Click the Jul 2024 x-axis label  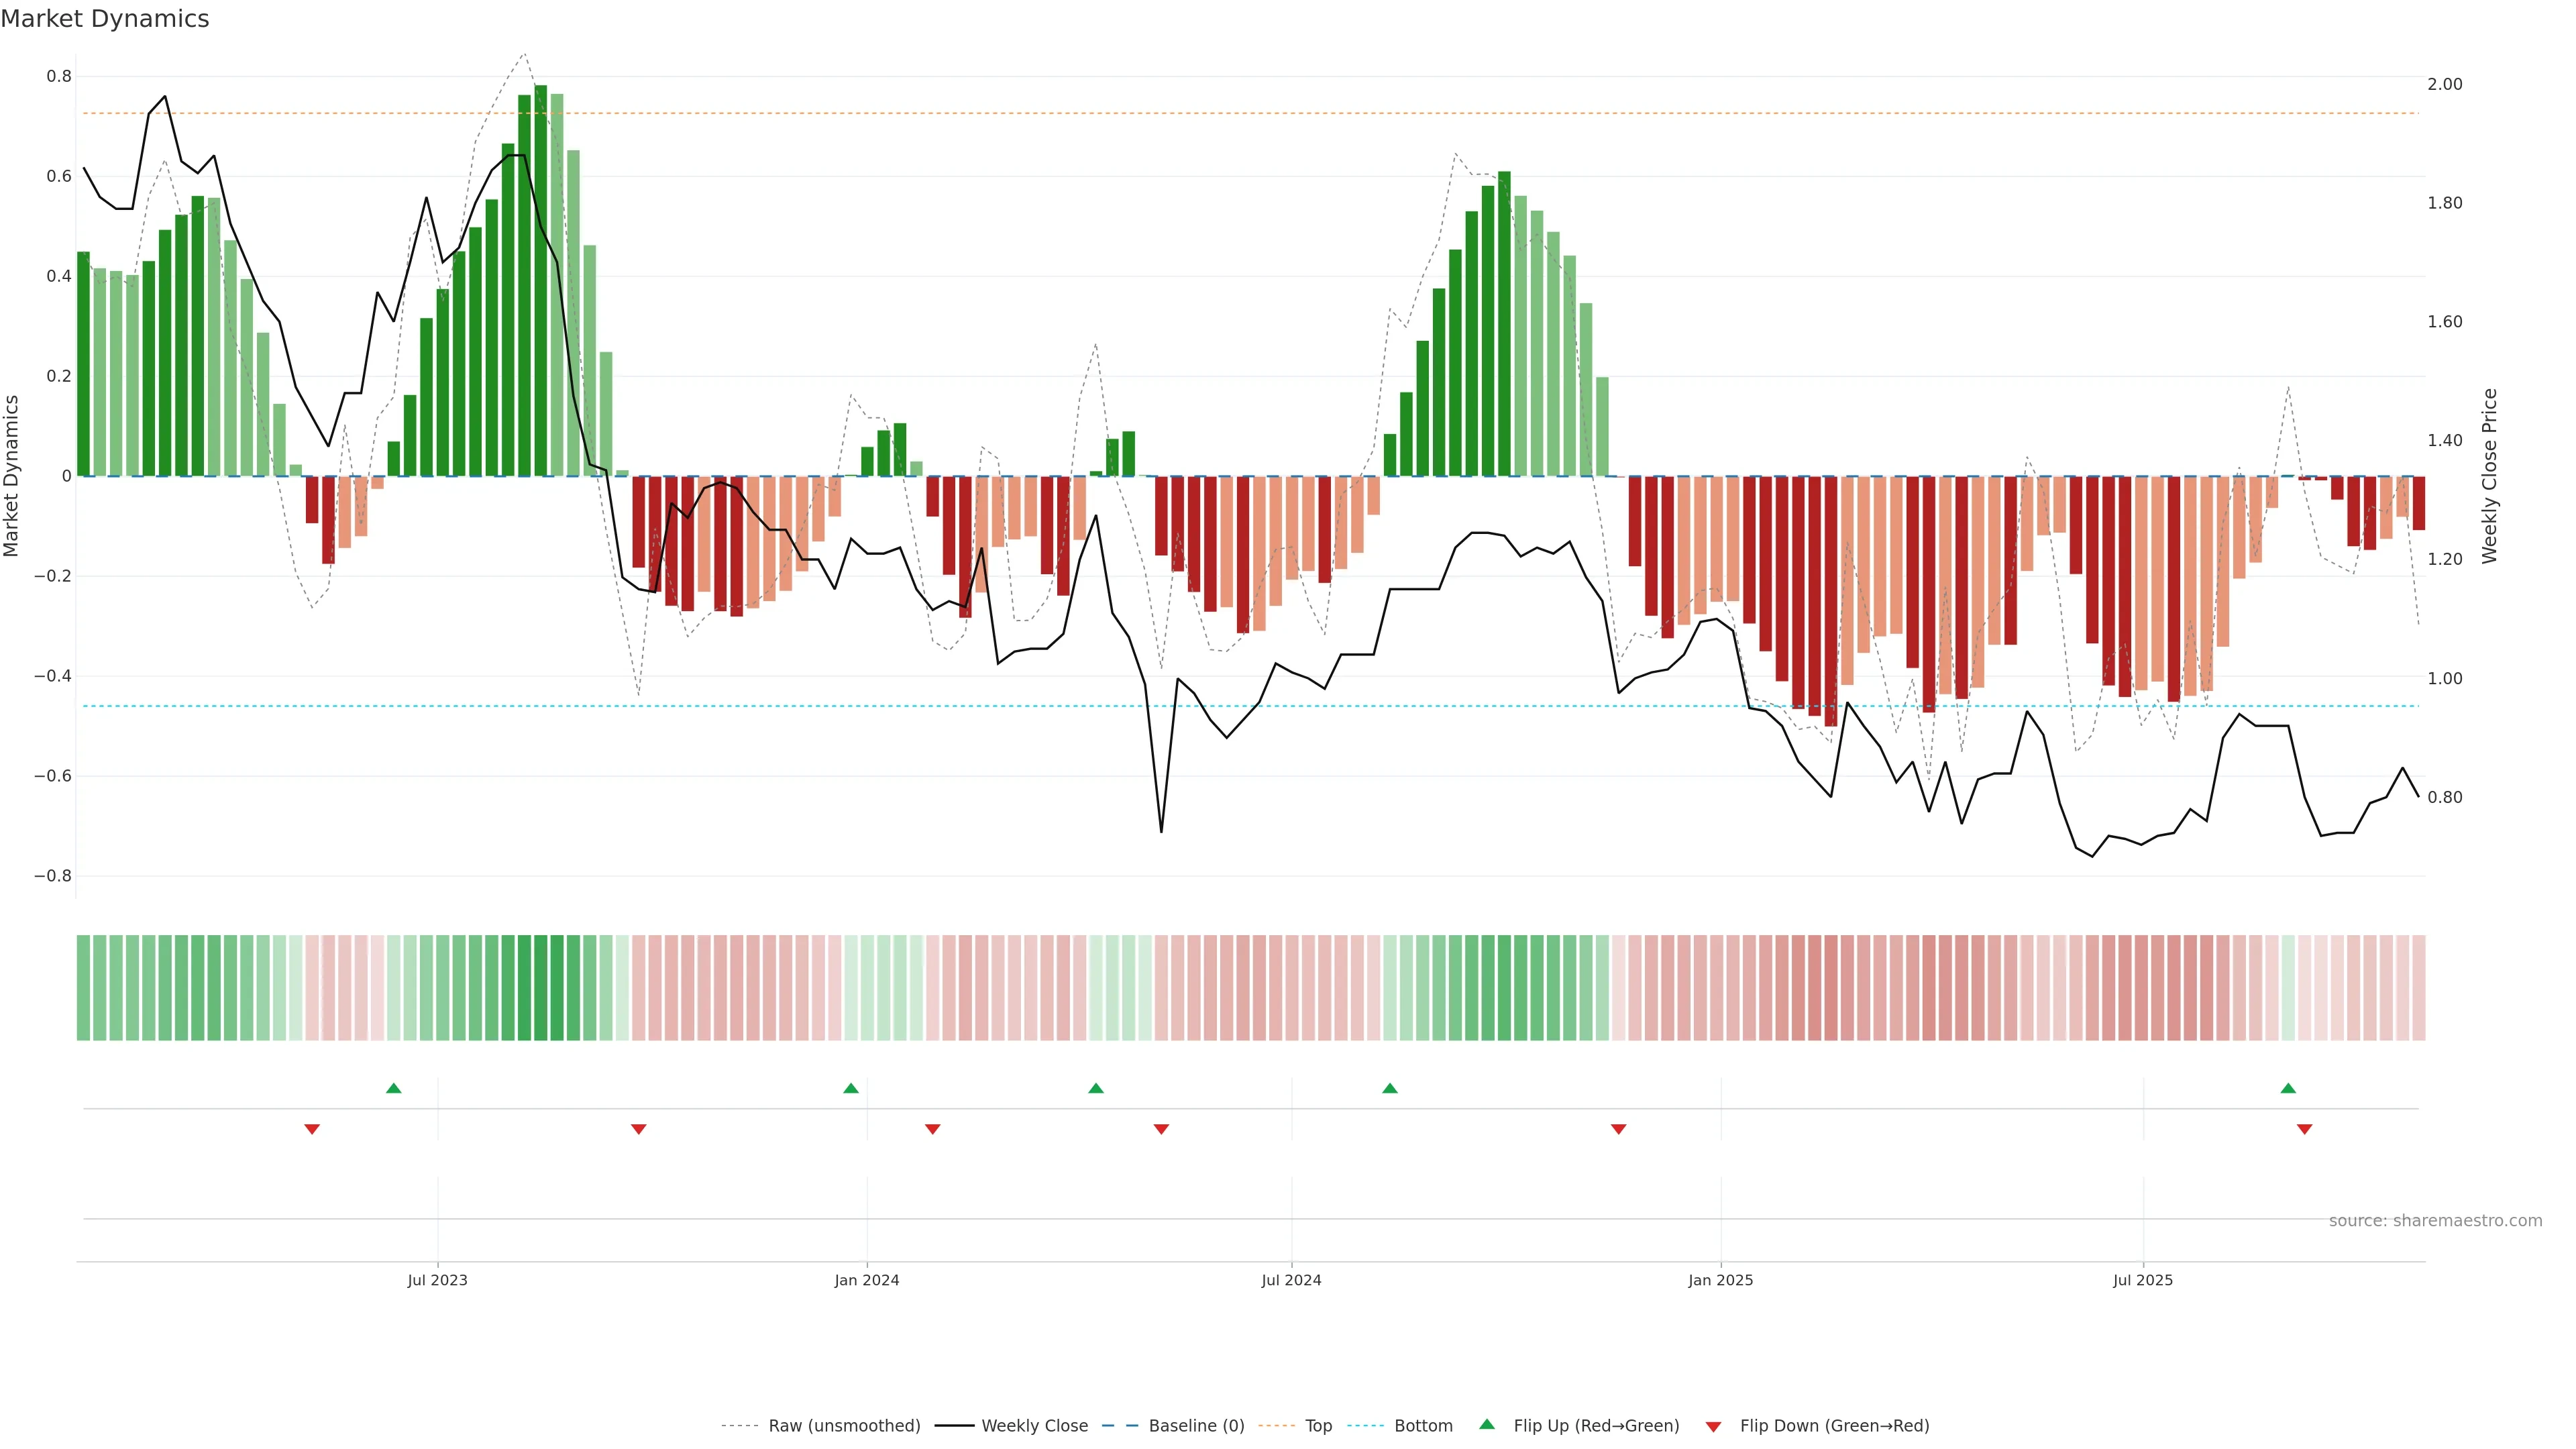1291,1280
